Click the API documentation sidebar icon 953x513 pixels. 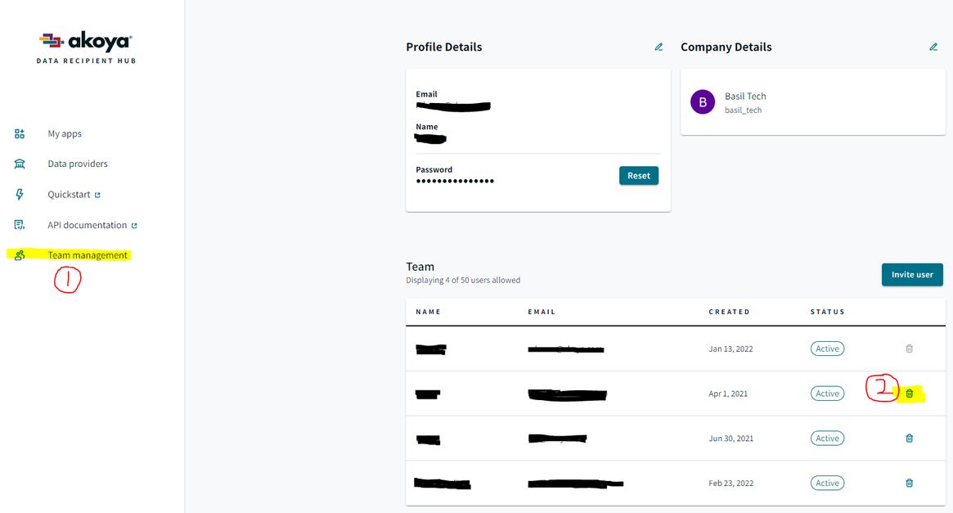[x=20, y=225]
